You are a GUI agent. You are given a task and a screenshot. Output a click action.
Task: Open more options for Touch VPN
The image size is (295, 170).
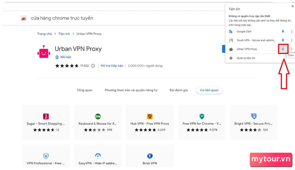coord(292,40)
